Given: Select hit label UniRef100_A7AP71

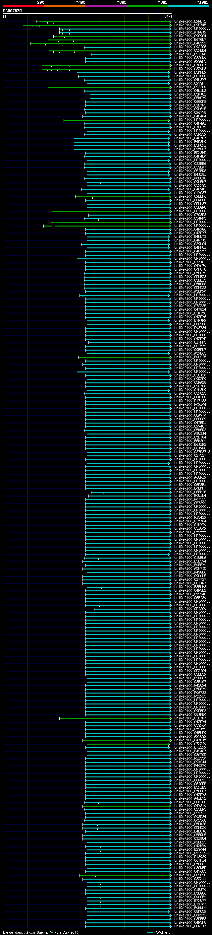Looking at the screenshot, I should pos(190,127).
